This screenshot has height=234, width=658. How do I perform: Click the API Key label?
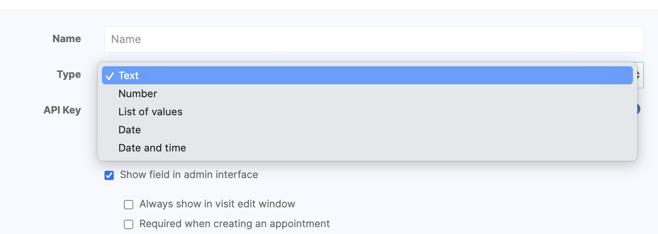click(x=62, y=110)
